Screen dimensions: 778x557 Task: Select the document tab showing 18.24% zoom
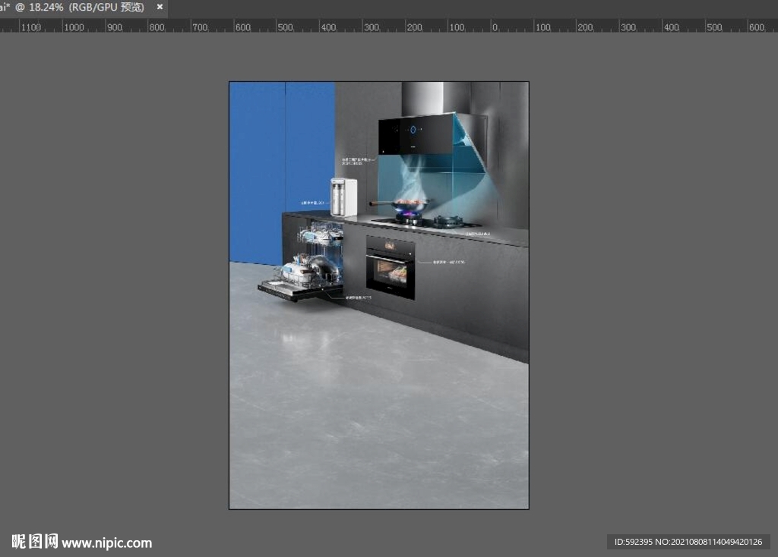[x=76, y=8]
